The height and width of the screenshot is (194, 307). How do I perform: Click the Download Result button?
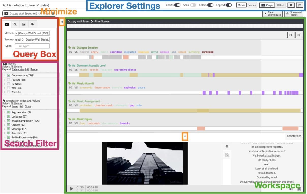pos(294,14)
